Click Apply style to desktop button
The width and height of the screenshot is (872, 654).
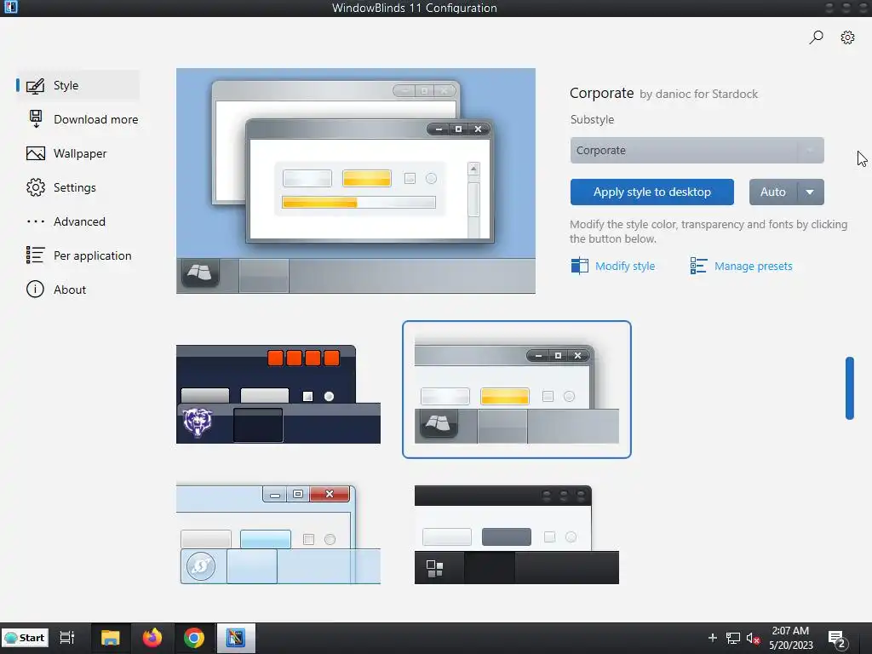pos(651,192)
